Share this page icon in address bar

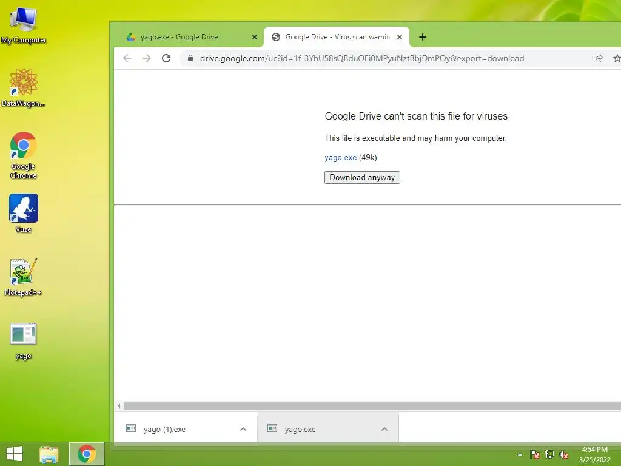597,59
